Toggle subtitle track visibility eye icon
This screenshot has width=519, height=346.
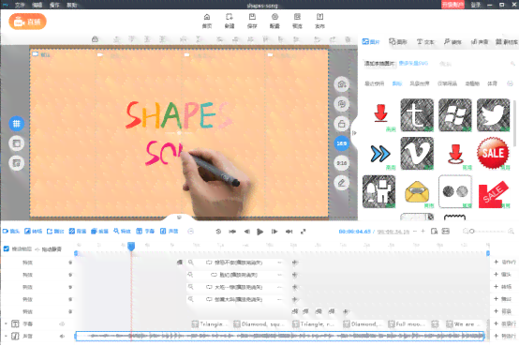[x=62, y=324]
